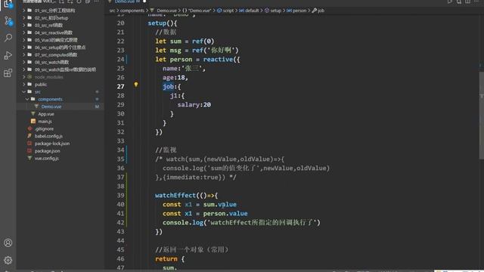
Task: Open the editor More Actions menu
Action: [x=476, y=2]
